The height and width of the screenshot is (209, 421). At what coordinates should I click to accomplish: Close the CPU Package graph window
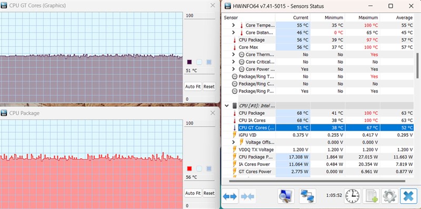[213, 113]
